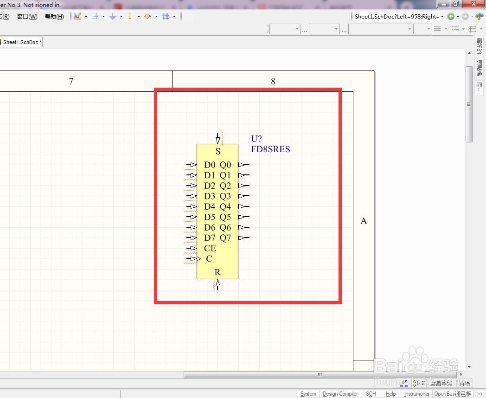Expand the grids dropdown arrow
The width and height of the screenshot is (486, 398).
(x=174, y=16)
